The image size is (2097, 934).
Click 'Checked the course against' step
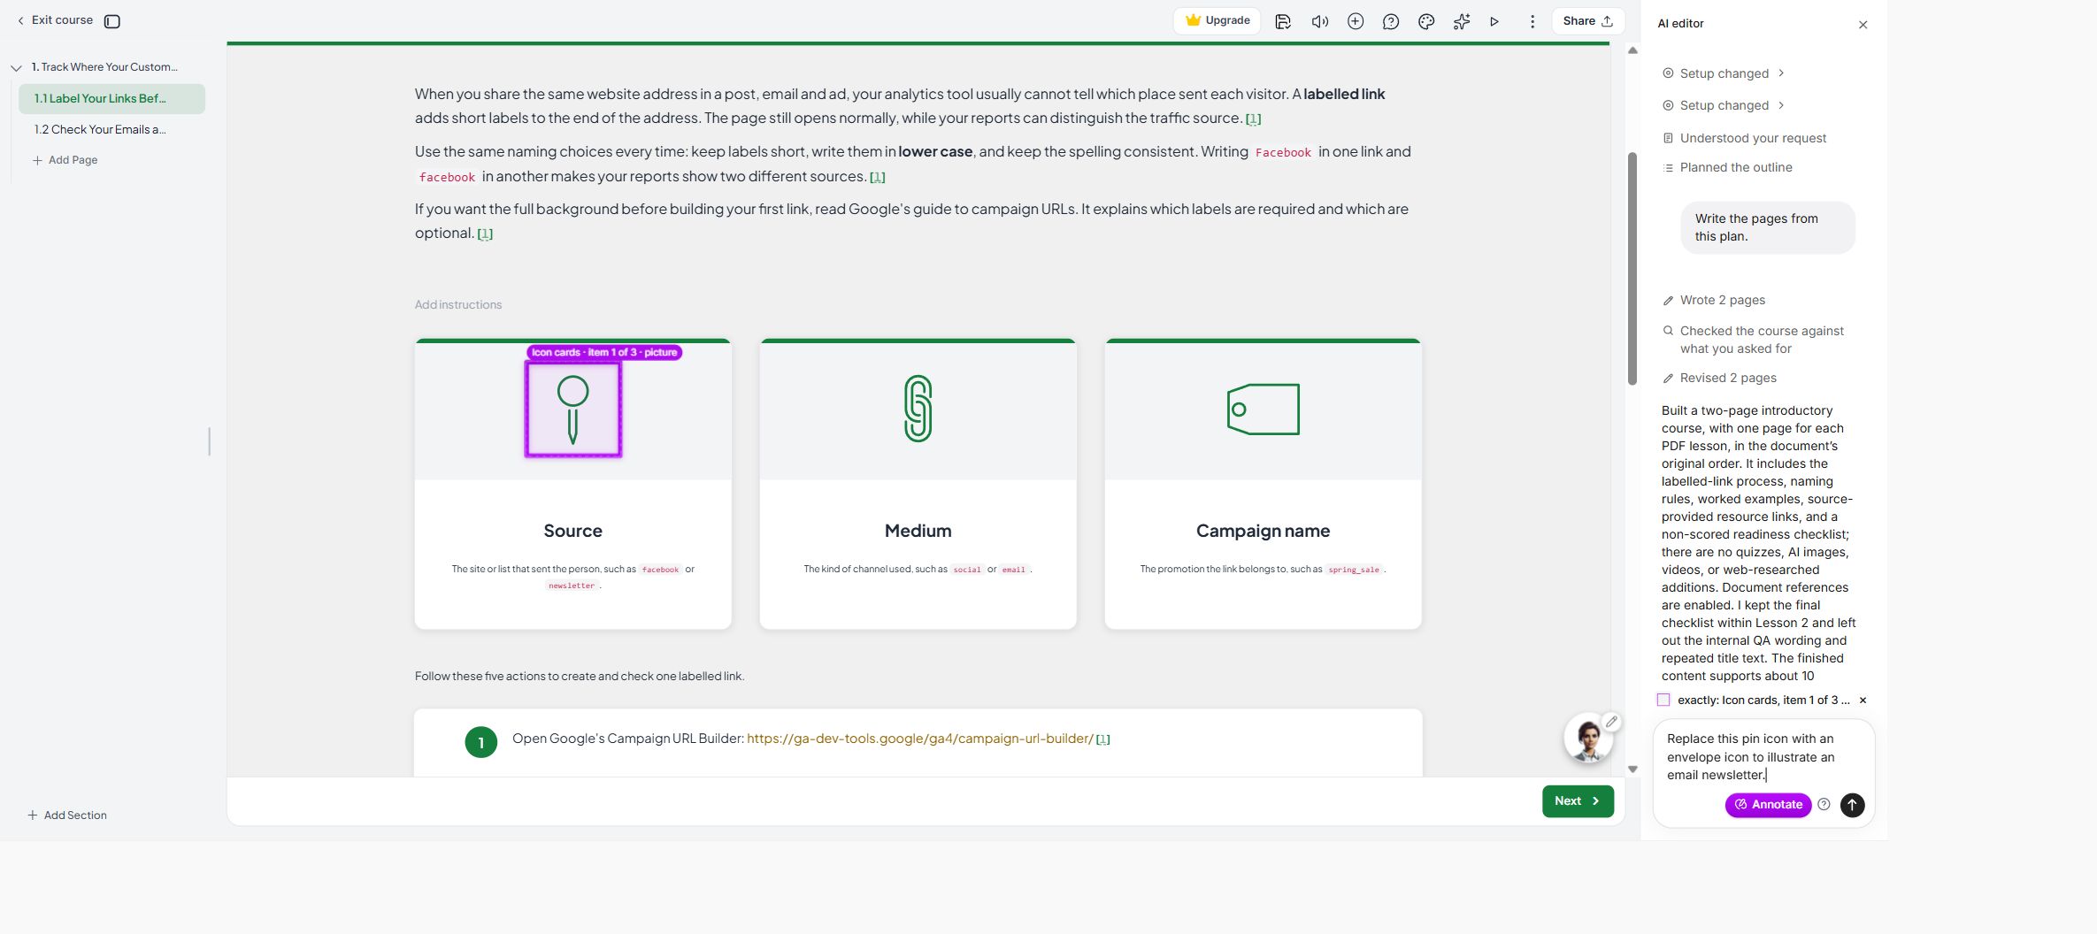(1754, 340)
